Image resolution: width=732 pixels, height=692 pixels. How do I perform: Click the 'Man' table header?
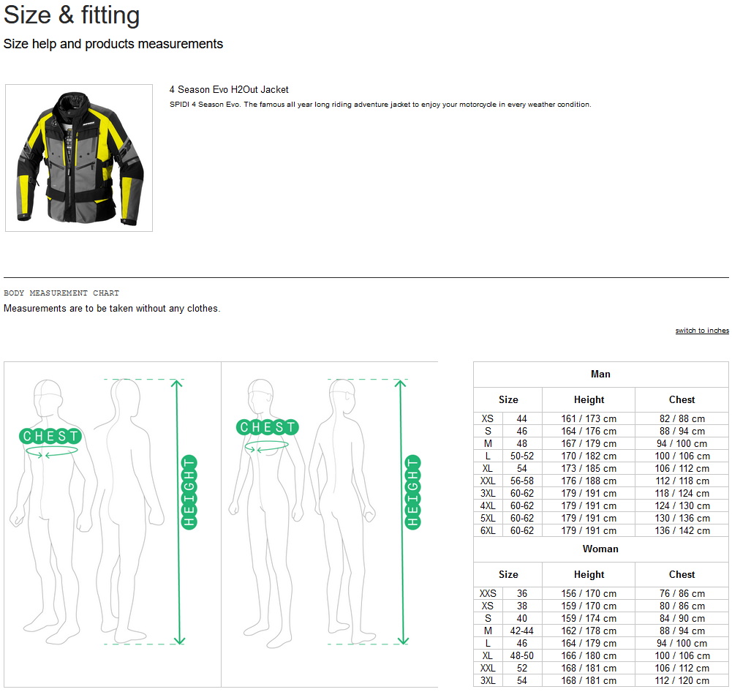pos(600,374)
